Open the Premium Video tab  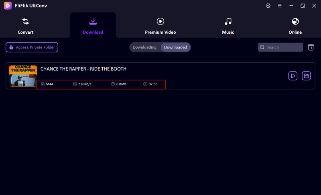[x=160, y=26]
